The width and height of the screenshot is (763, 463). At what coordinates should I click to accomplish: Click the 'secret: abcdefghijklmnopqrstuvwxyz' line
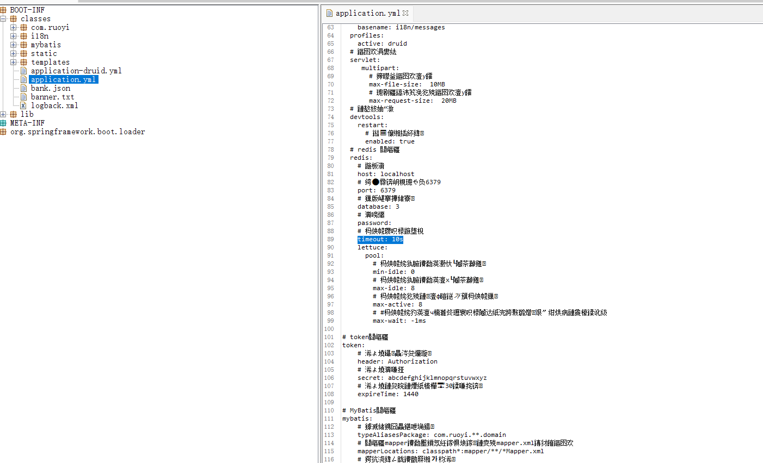point(422,378)
